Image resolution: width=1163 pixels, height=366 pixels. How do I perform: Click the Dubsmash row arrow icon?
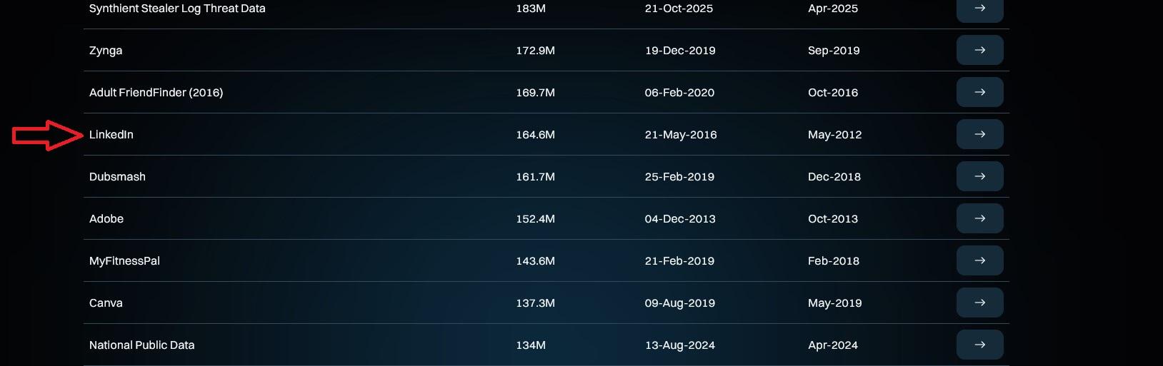point(979,176)
